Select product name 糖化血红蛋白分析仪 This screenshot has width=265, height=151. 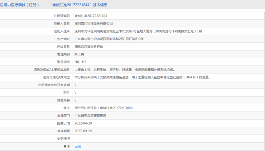pos(89,47)
